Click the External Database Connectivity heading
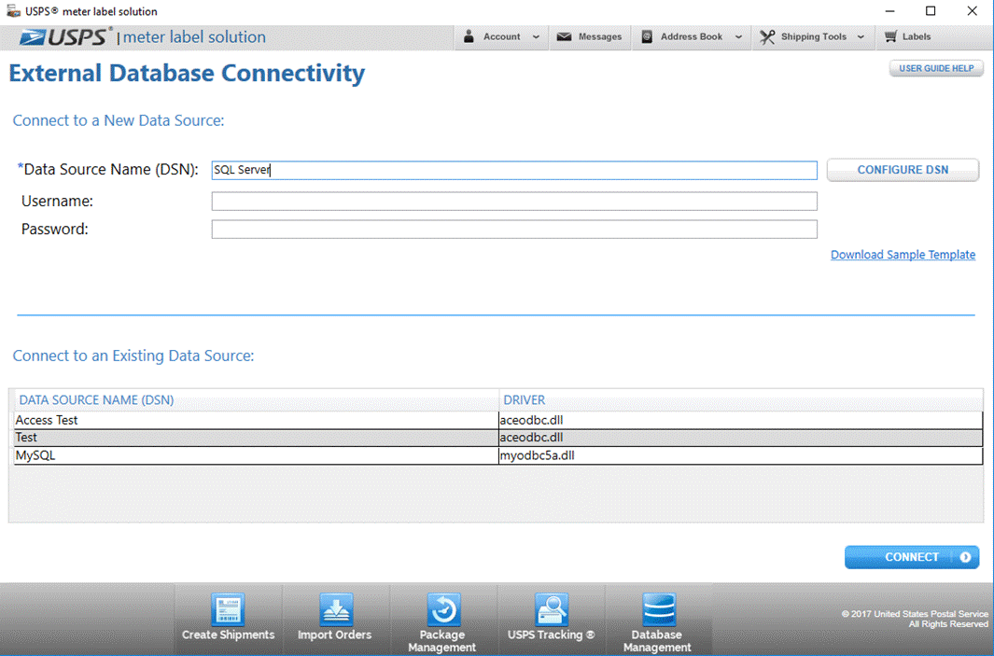 click(187, 74)
